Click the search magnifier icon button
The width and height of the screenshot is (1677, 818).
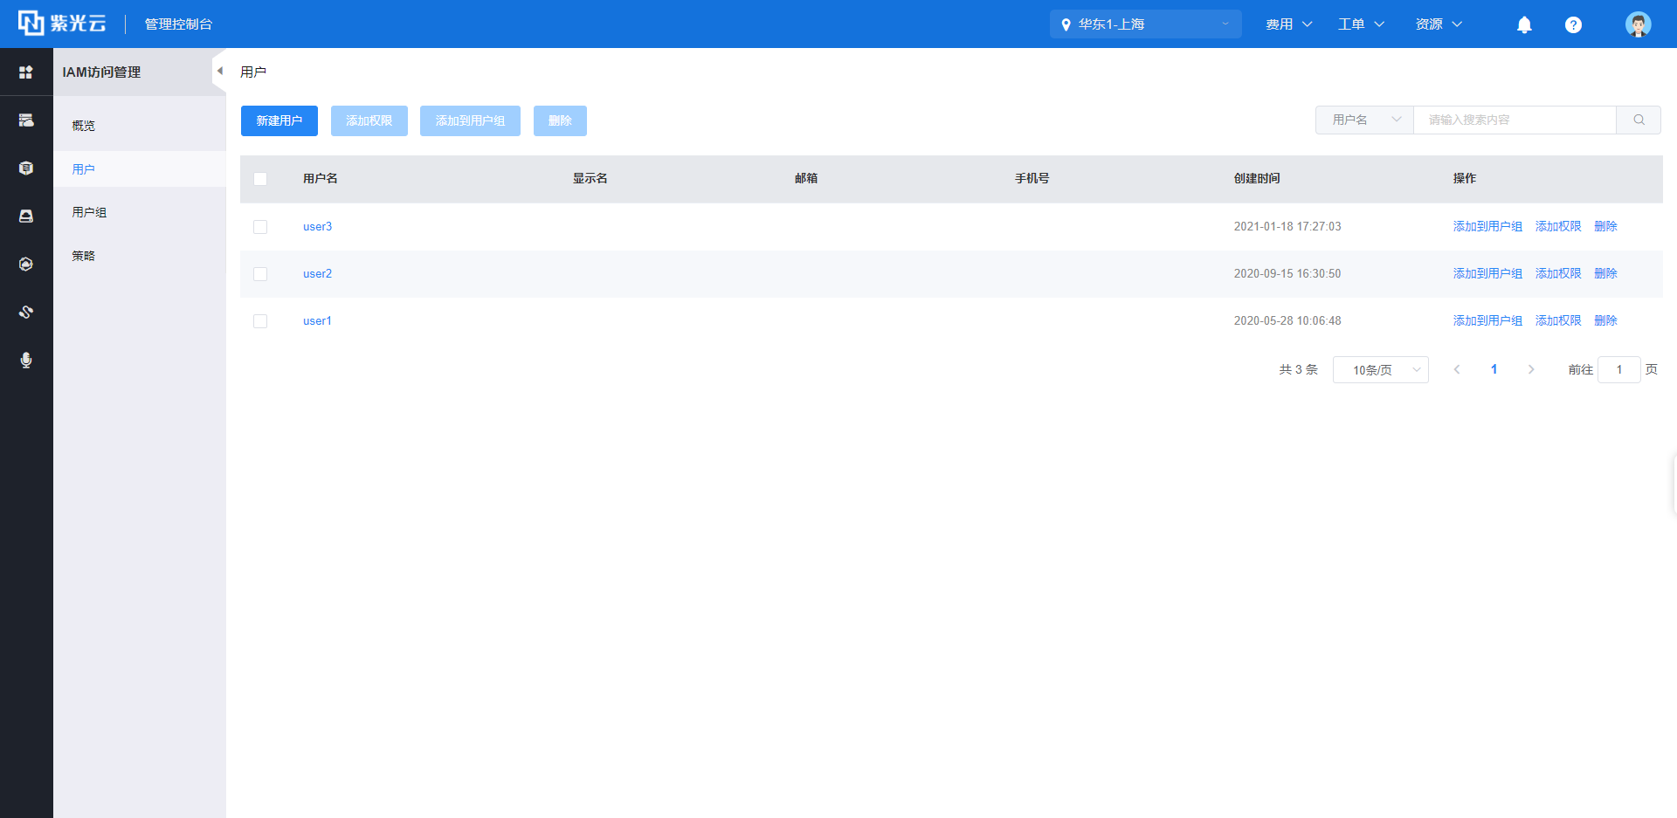click(x=1639, y=120)
